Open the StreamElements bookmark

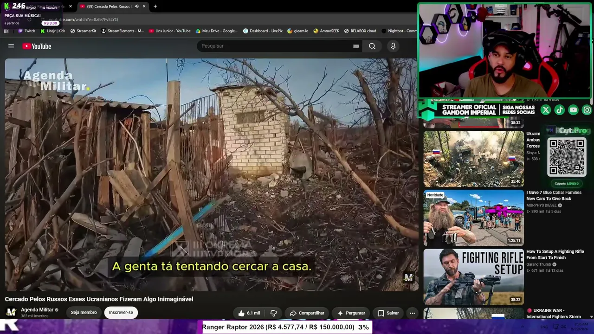point(123,31)
